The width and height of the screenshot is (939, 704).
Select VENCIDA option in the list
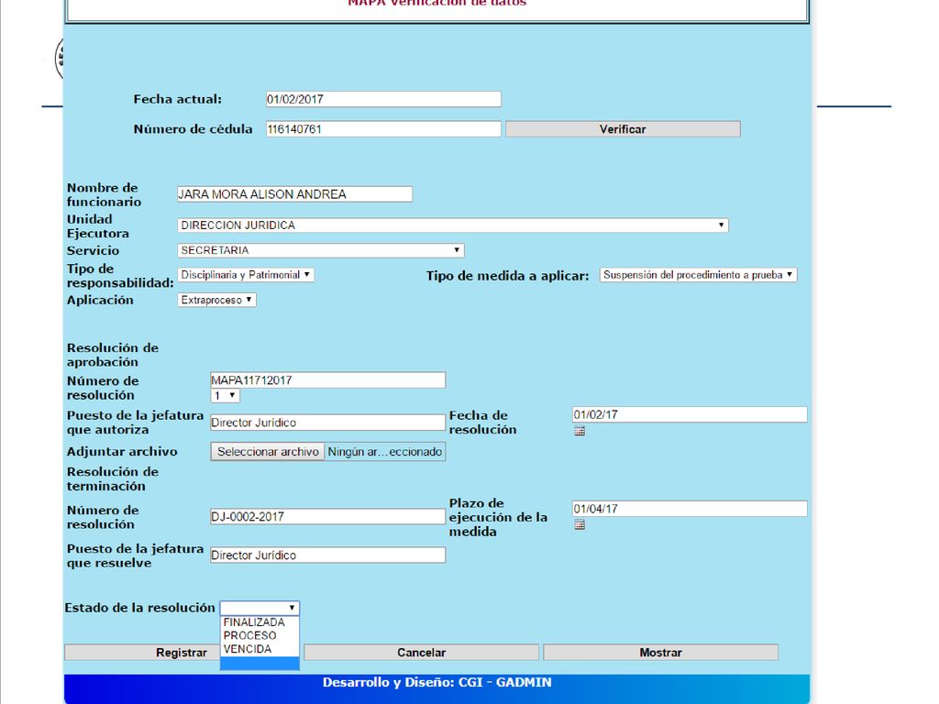[x=260, y=649]
